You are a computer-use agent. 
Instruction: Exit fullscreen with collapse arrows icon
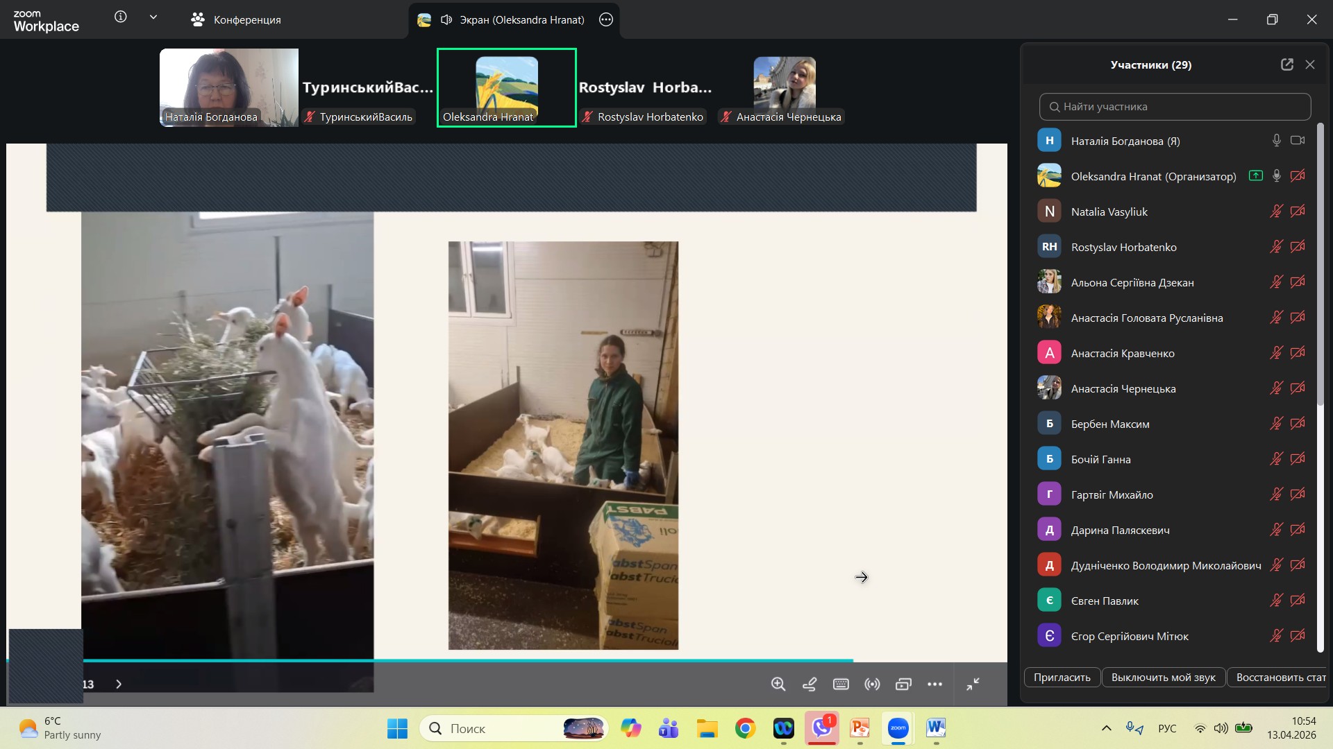973,684
